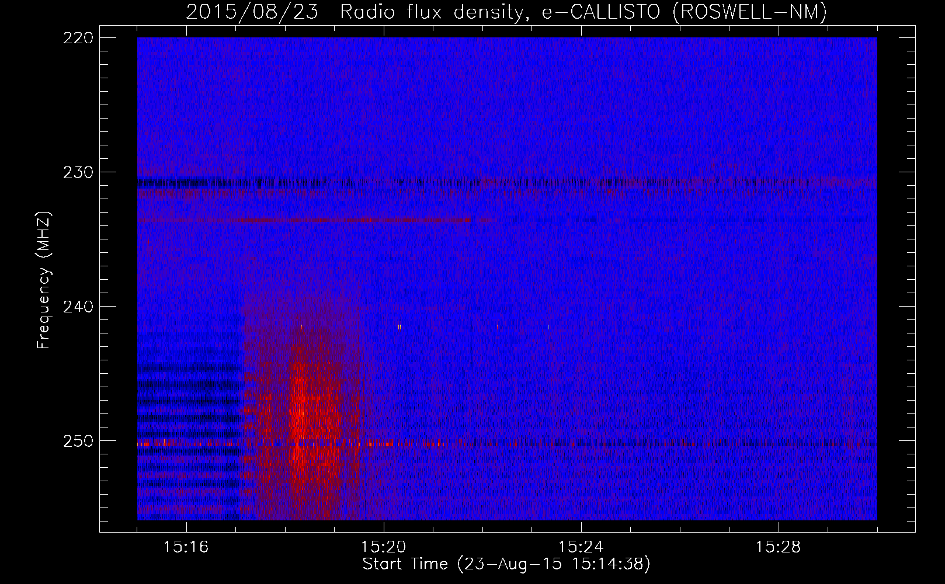Click the plot title '2015/08/23 Radio flux density'
The width and height of the screenshot is (945, 584).
point(357,12)
